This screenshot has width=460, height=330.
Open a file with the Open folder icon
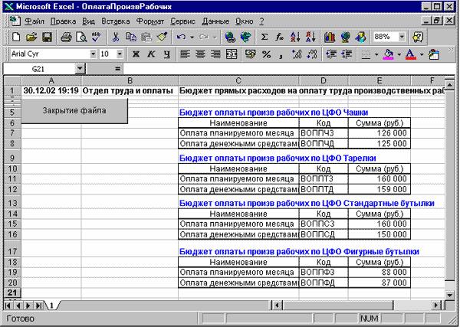point(31,37)
